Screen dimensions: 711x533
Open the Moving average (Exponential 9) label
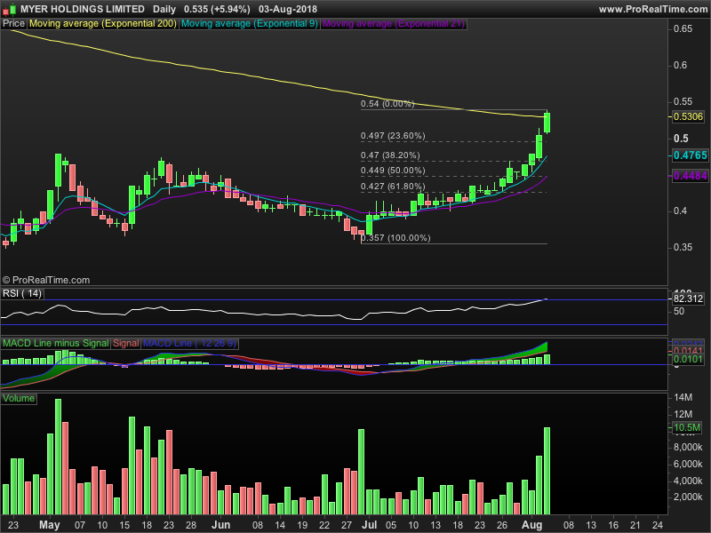click(x=250, y=24)
